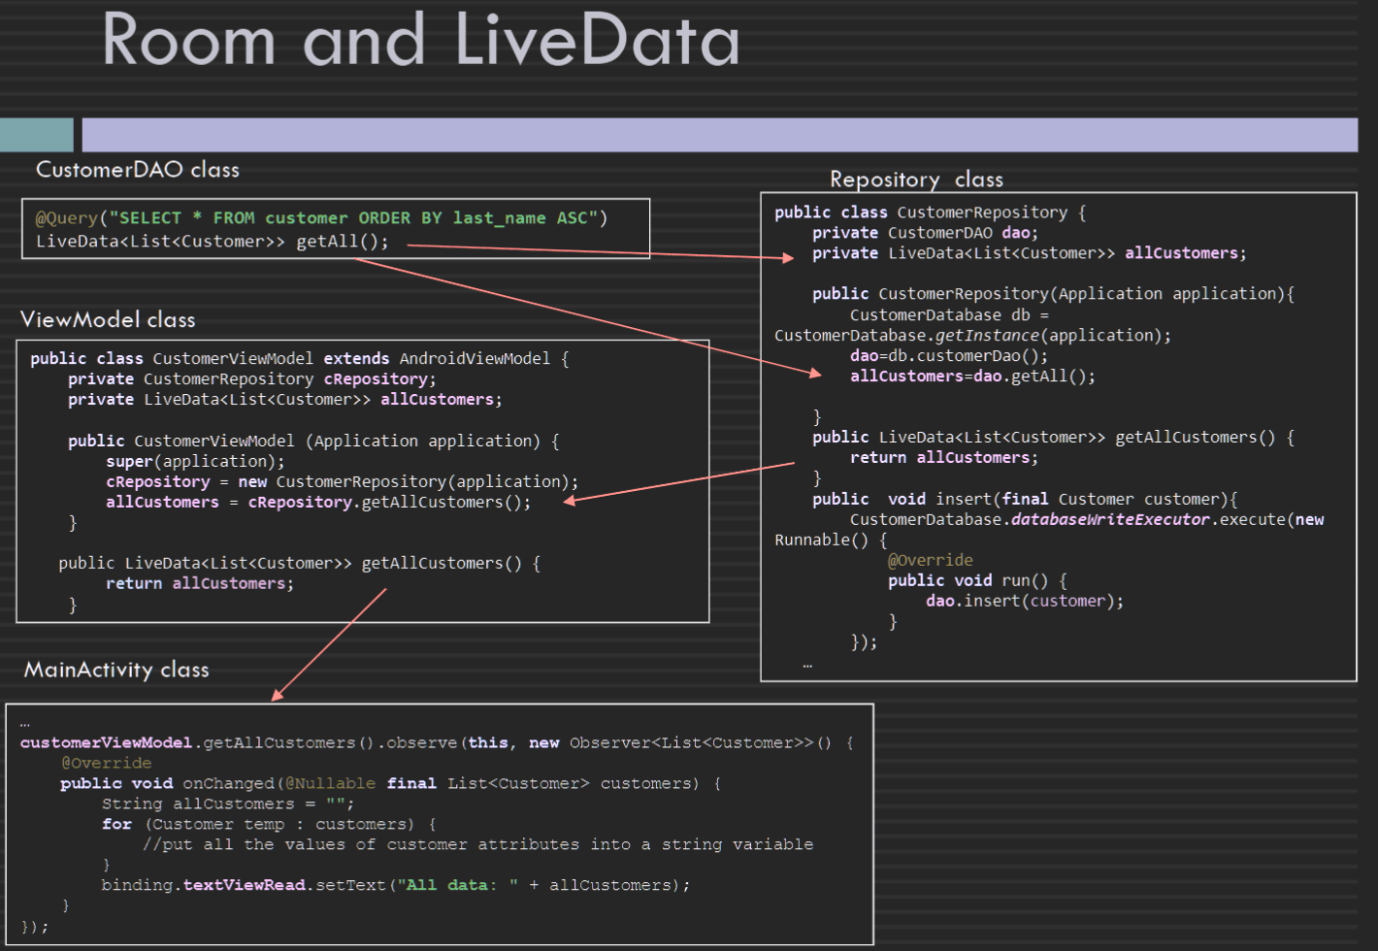Select the "CustomerDAO class" heading
Image resolution: width=1378 pixels, height=951 pixels.
(138, 170)
